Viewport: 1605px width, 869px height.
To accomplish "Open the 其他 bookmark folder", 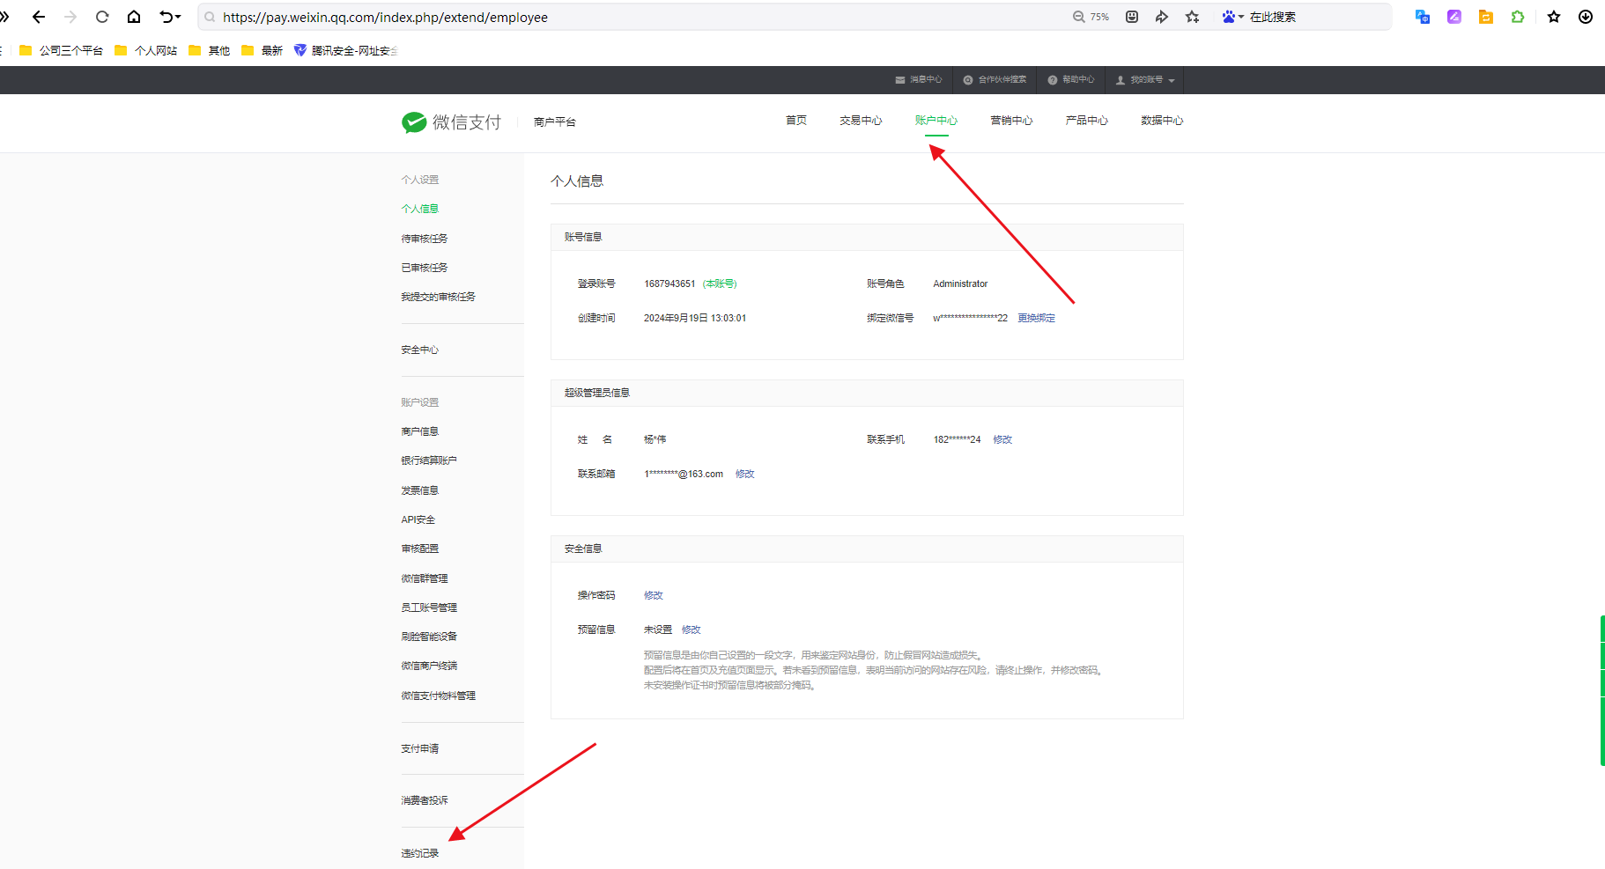I will pyautogui.click(x=210, y=50).
